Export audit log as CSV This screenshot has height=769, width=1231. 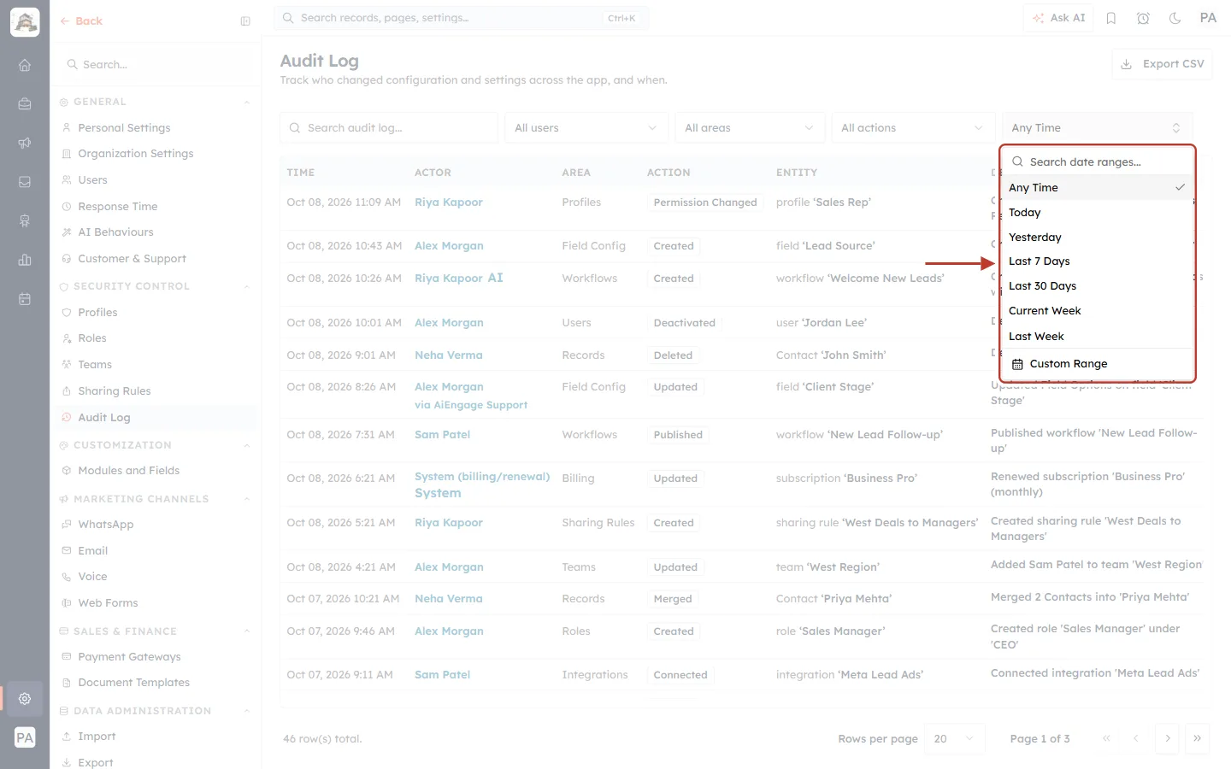pyautogui.click(x=1162, y=64)
